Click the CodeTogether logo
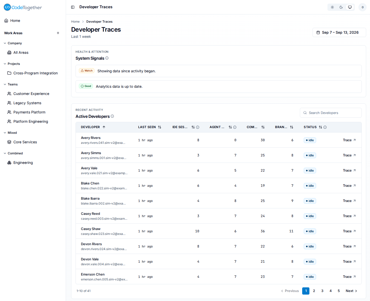370x301 pixels. [x=23, y=7]
